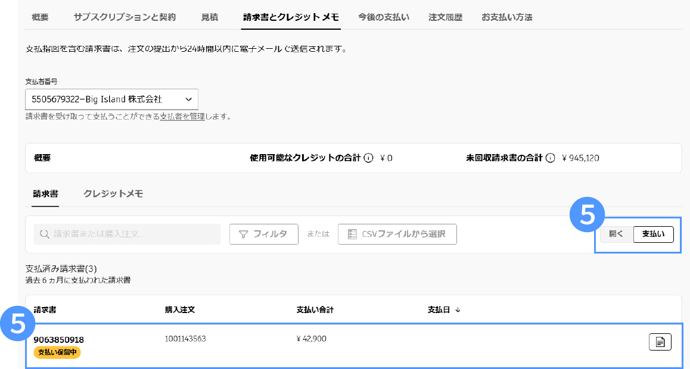Open お支払い方法 tab
This screenshot has width=690, height=369.
point(506,17)
